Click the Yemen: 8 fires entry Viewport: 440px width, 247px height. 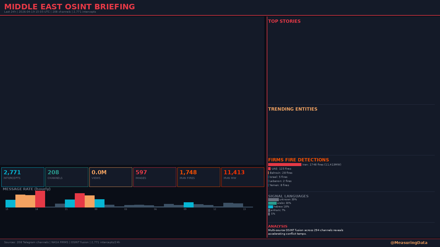[278, 185]
